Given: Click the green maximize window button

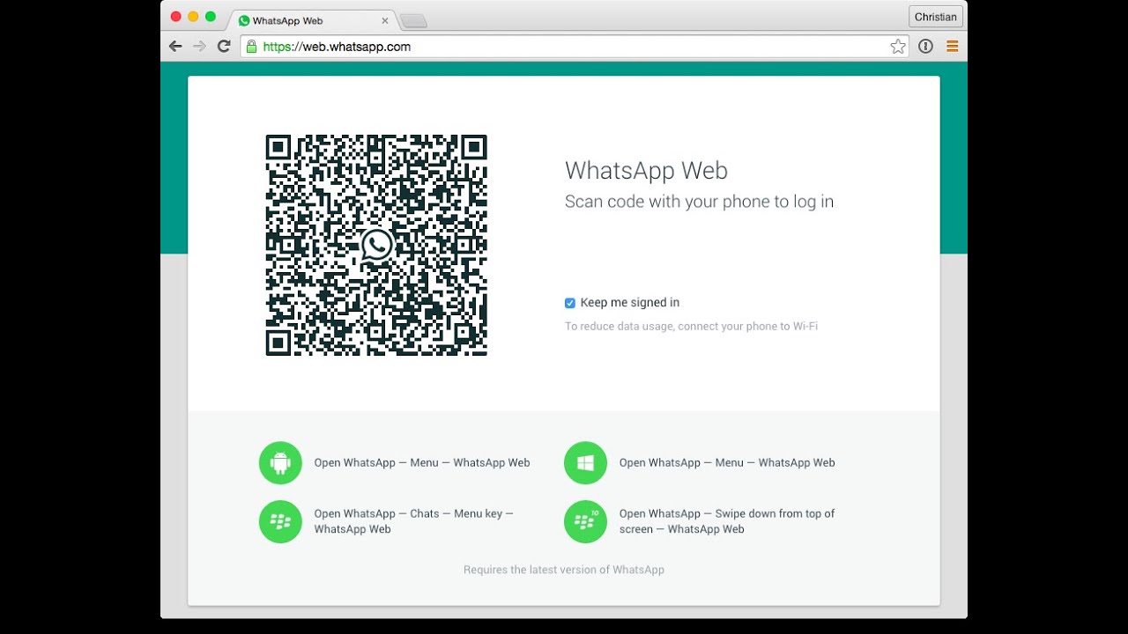Looking at the screenshot, I should point(210,17).
